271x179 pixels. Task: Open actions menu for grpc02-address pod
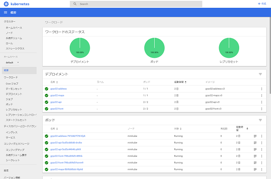tap(261, 136)
